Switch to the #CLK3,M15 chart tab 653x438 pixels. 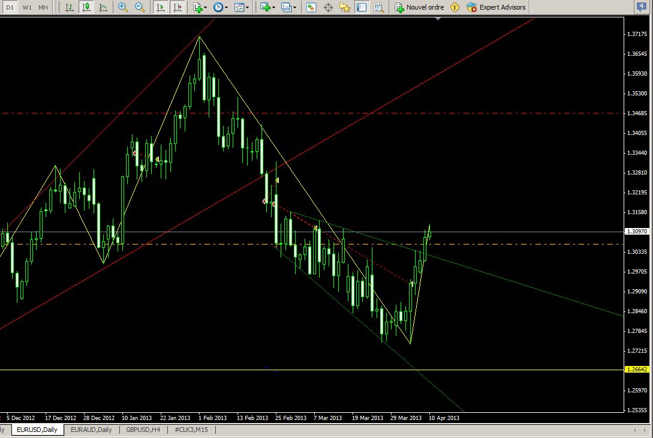(x=191, y=430)
